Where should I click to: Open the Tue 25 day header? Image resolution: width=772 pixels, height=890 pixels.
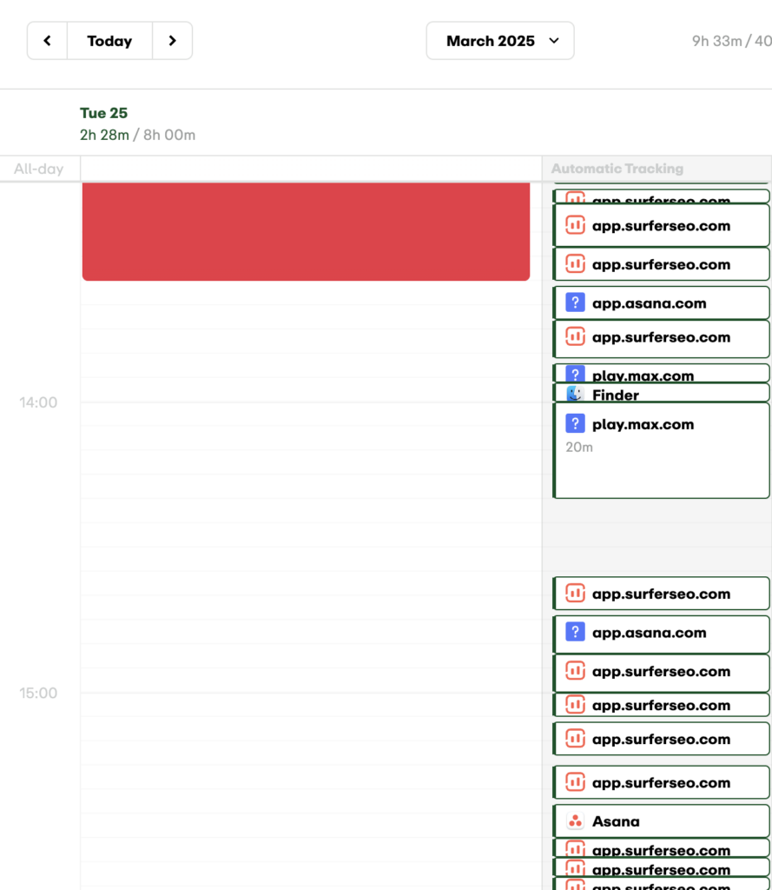point(103,113)
